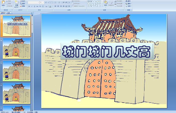The width and height of the screenshot is (176, 113).
Task: Select the text box shape in gallery
Action: [x=89, y=1]
